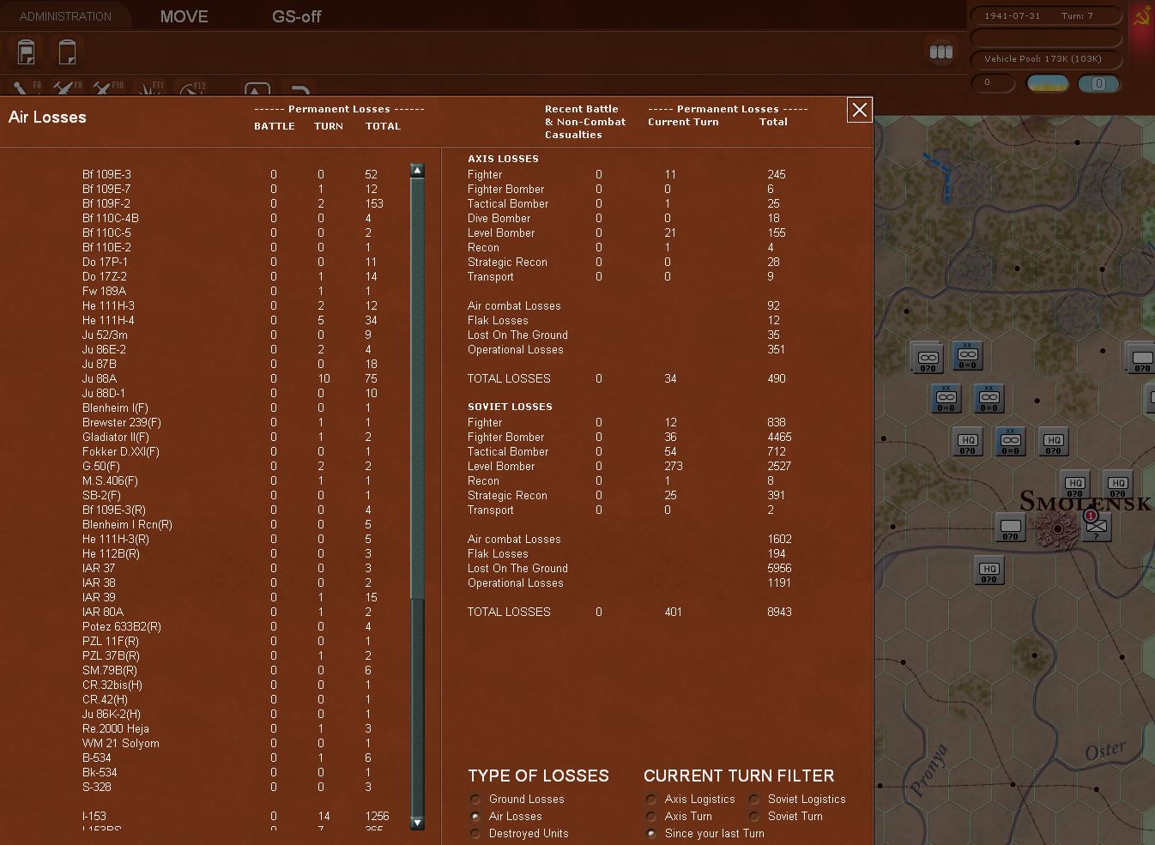
Task: Click the IAR 39 aircraft row
Action: pyautogui.click(x=232, y=597)
